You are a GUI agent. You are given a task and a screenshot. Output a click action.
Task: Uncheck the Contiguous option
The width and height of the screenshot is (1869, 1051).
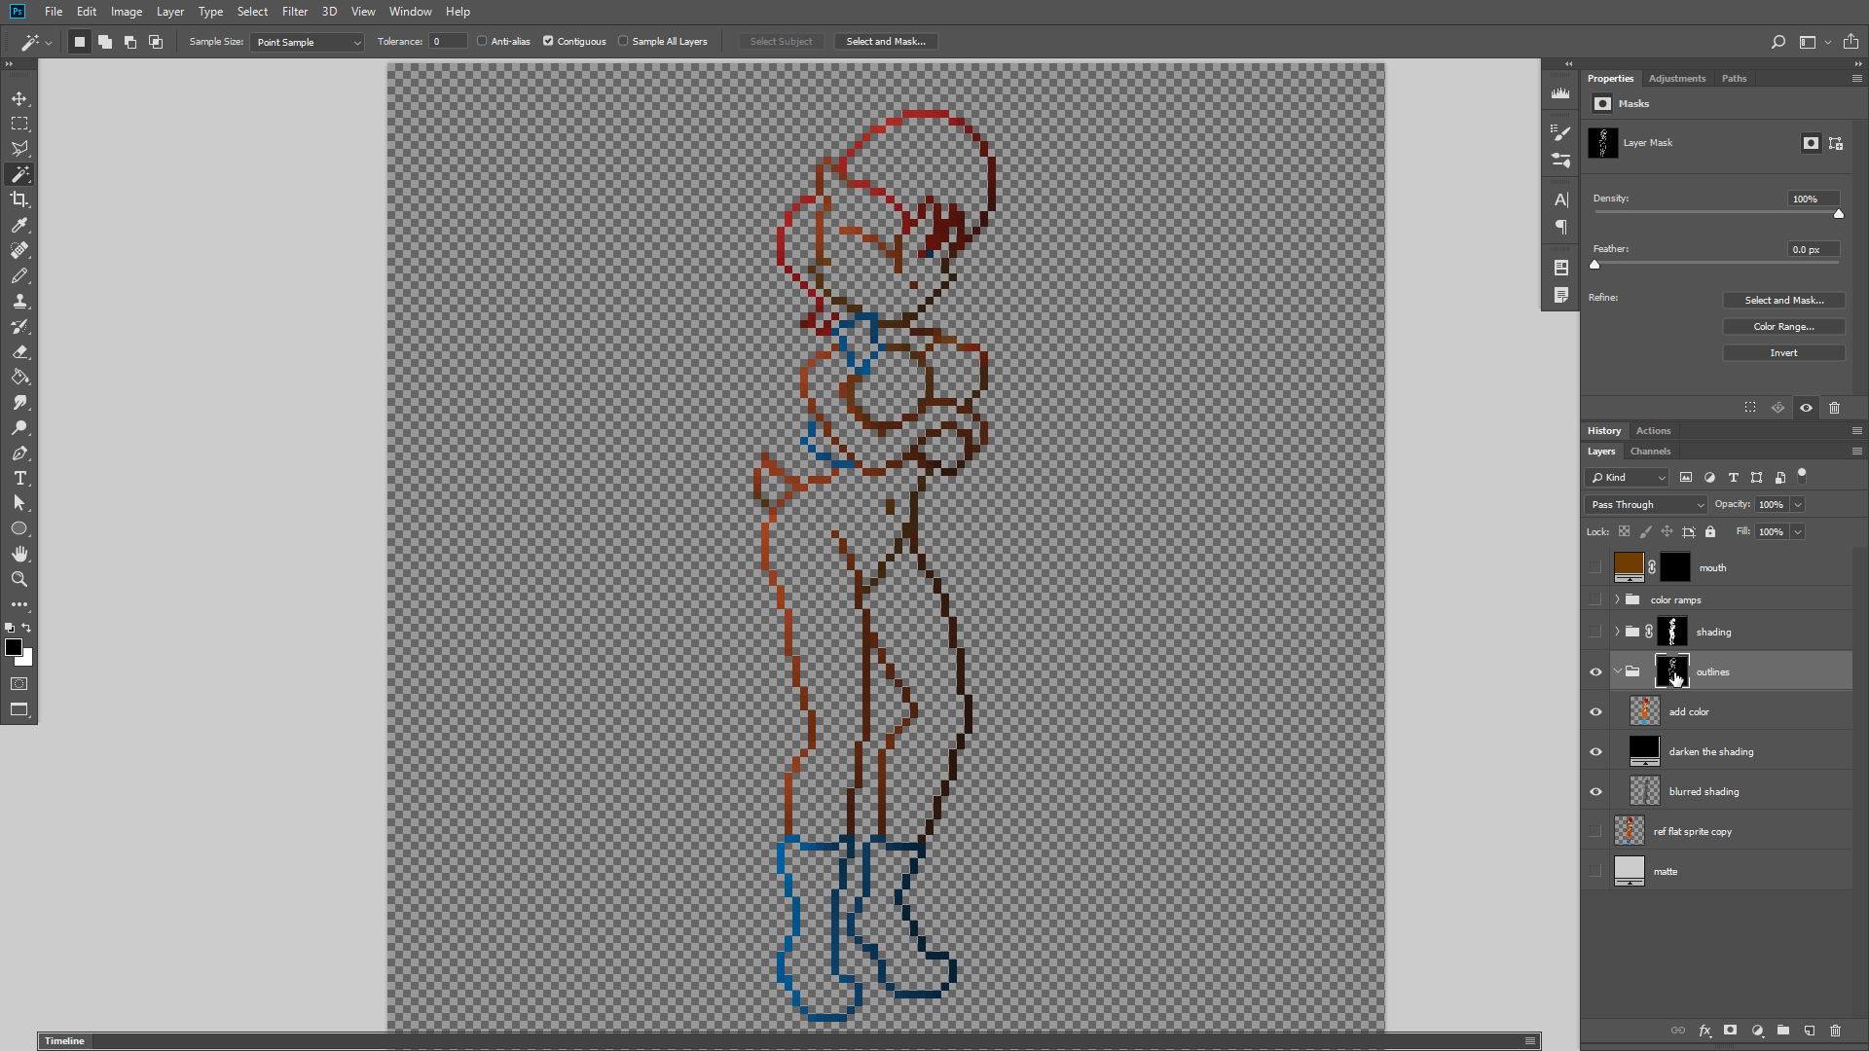pyautogui.click(x=548, y=41)
